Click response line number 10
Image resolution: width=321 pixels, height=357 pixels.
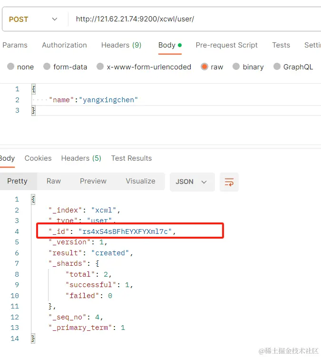pyautogui.click(x=15, y=296)
